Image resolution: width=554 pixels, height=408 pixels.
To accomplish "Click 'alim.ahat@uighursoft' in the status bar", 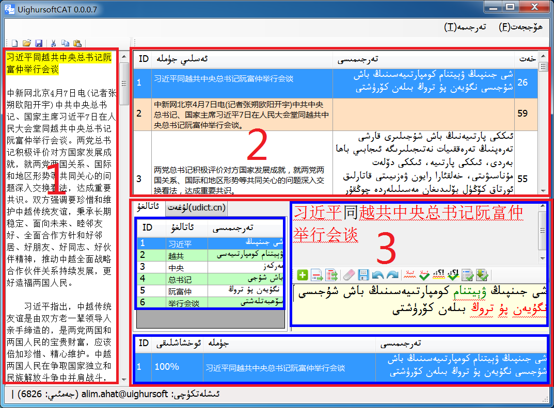I will pyautogui.click(x=125, y=394).
